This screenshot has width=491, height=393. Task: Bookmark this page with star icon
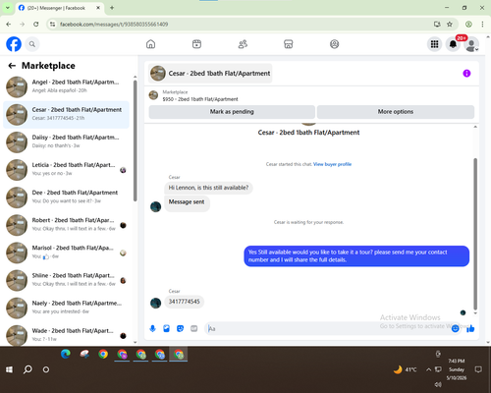click(450, 25)
